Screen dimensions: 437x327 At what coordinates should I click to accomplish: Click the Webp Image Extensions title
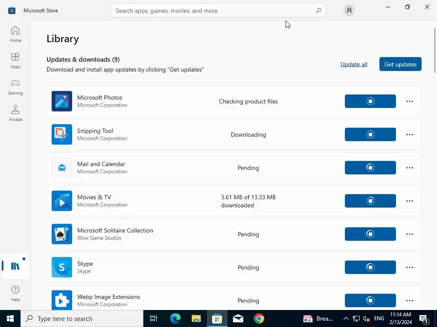click(109, 297)
